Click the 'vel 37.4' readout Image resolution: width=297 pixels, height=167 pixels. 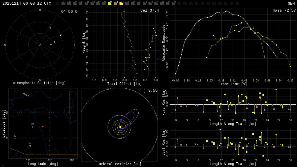click(149, 10)
